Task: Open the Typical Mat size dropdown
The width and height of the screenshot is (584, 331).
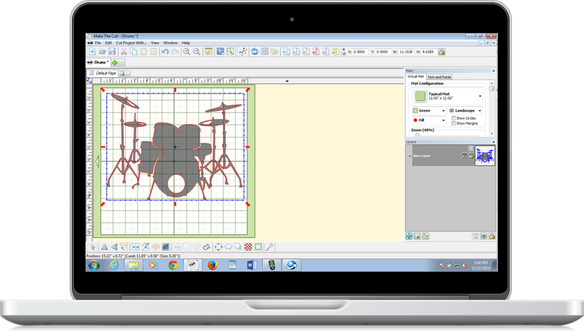Action: point(480,96)
